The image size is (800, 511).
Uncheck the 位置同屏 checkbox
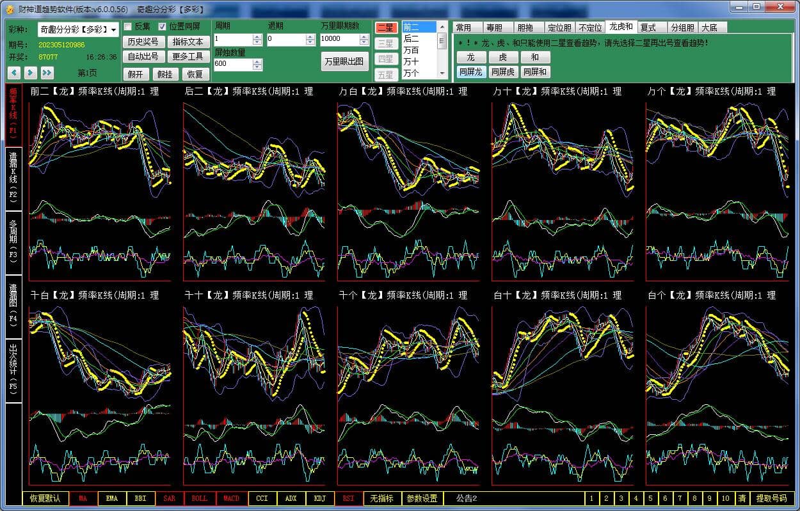[x=163, y=27]
